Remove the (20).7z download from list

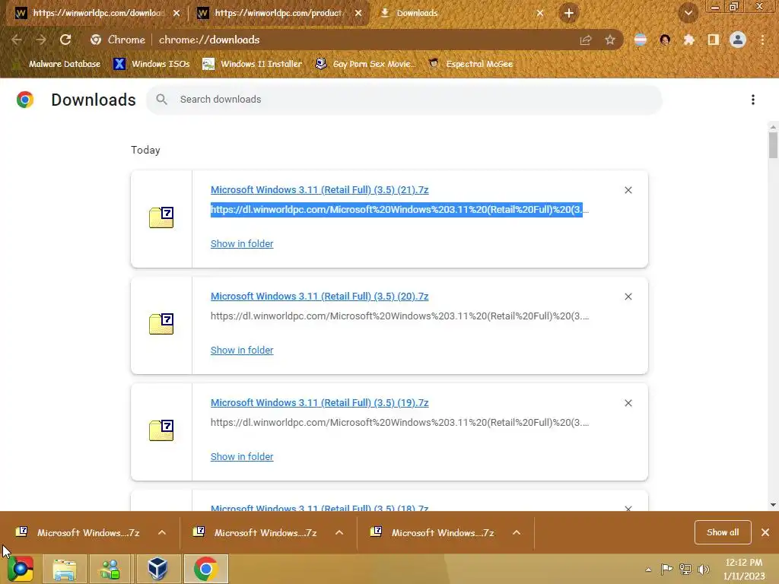[x=628, y=297]
